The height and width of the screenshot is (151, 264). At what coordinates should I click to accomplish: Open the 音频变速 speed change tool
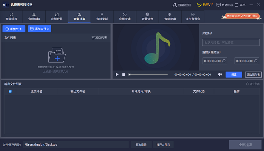click(124, 16)
